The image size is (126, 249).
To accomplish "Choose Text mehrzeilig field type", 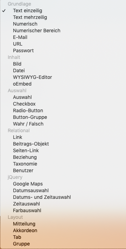I will [63, 17].
